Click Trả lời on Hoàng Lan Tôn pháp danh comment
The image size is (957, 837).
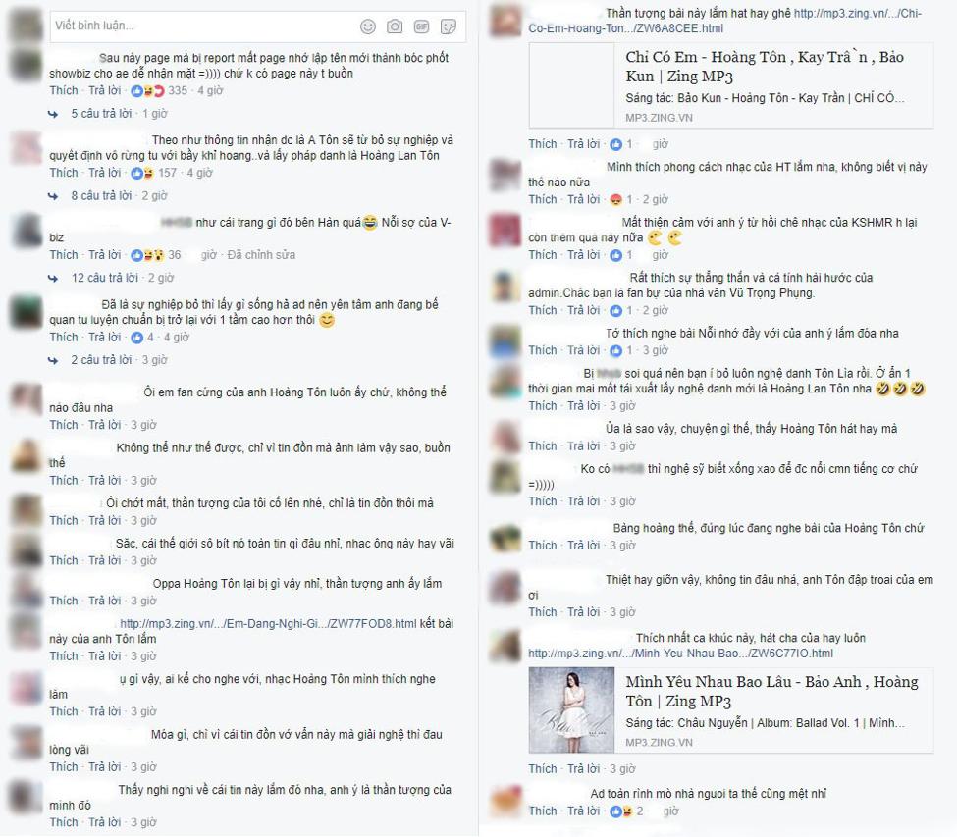point(105,174)
